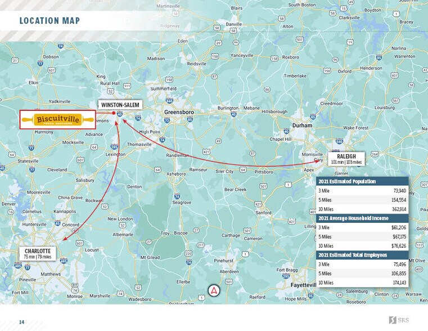Screen dimensions: 428x331
Task: Select the Winston-Salem callout label
Action: click(x=120, y=105)
